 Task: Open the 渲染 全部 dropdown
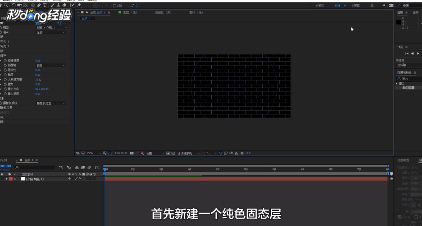51,32
